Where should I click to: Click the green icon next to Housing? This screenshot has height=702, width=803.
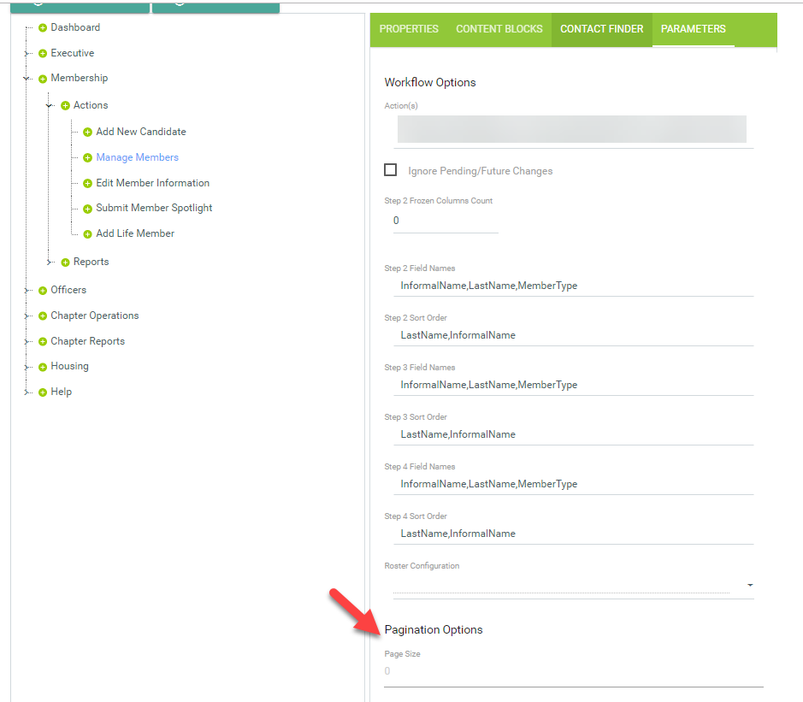pyautogui.click(x=43, y=367)
